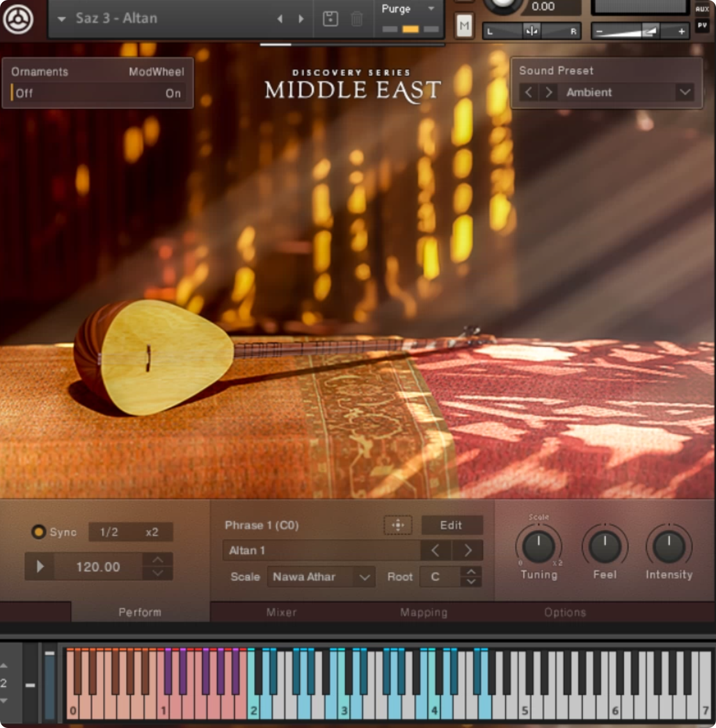Adjust the output volume slider
This screenshot has width=716, height=728.
(x=640, y=31)
